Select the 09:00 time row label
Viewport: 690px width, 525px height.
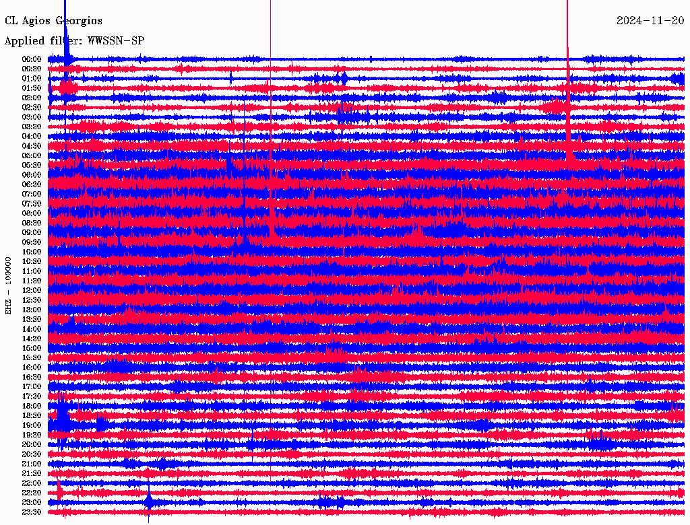[x=32, y=233]
